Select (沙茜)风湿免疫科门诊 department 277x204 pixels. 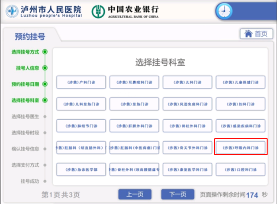tap(187, 104)
